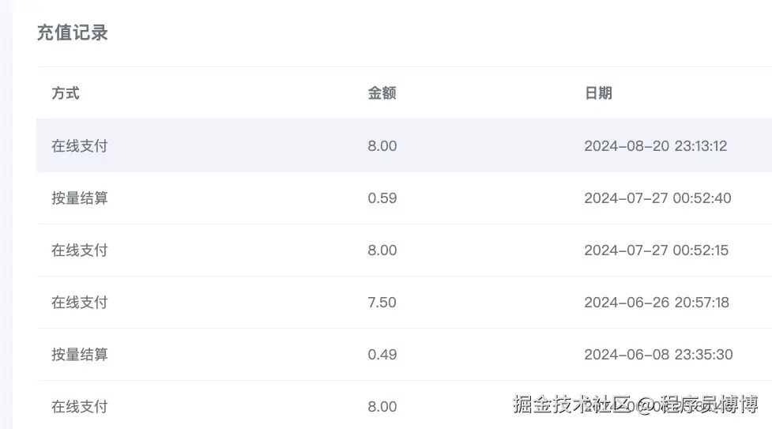The image size is (772, 429).
Task: Select the 8.00 amount dated 2024-07-27
Action: coord(382,250)
